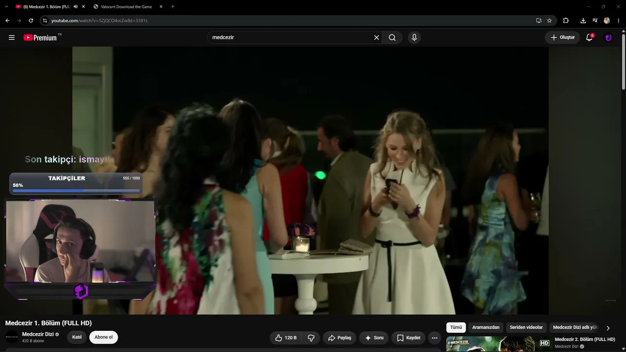
Task: Open the browser extensions menu
Action: [x=566, y=21]
